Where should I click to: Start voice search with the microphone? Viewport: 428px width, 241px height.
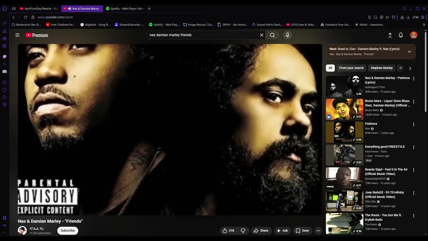pos(287,35)
